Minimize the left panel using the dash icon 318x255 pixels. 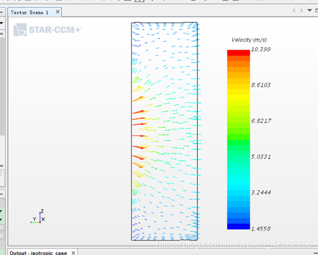pyautogui.click(x=1, y=12)
